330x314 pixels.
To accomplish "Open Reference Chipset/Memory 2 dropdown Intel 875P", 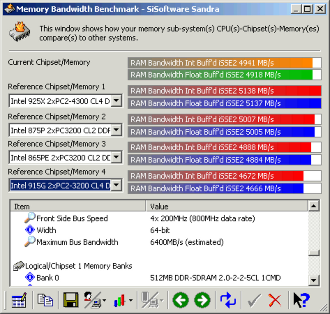I will click(66, 130).
